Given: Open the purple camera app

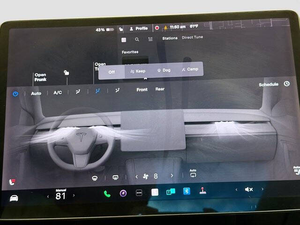Looking at the screenshot, I should pos(123,194).
